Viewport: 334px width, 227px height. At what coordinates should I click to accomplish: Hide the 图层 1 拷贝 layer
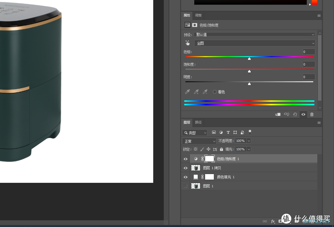(186, 168)
